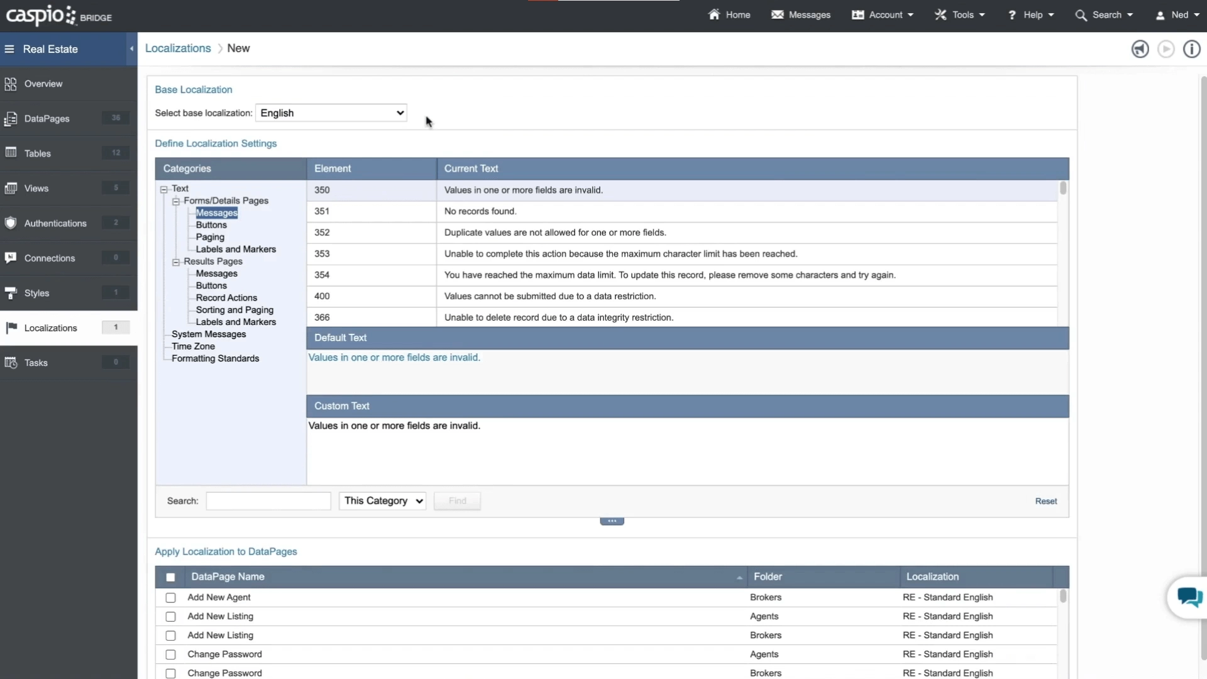1207x679 pixels.
Task: Toggle the select-all DataPages checkbox
Action: (x=170, y=577)
